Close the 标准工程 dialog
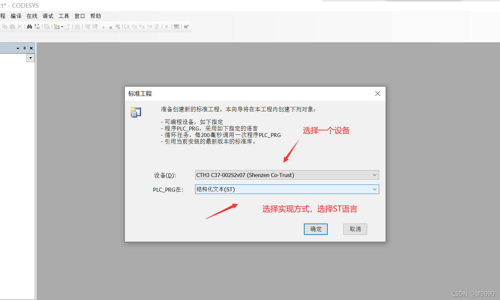This screenshot has width=500, height=300. [378, 94]
